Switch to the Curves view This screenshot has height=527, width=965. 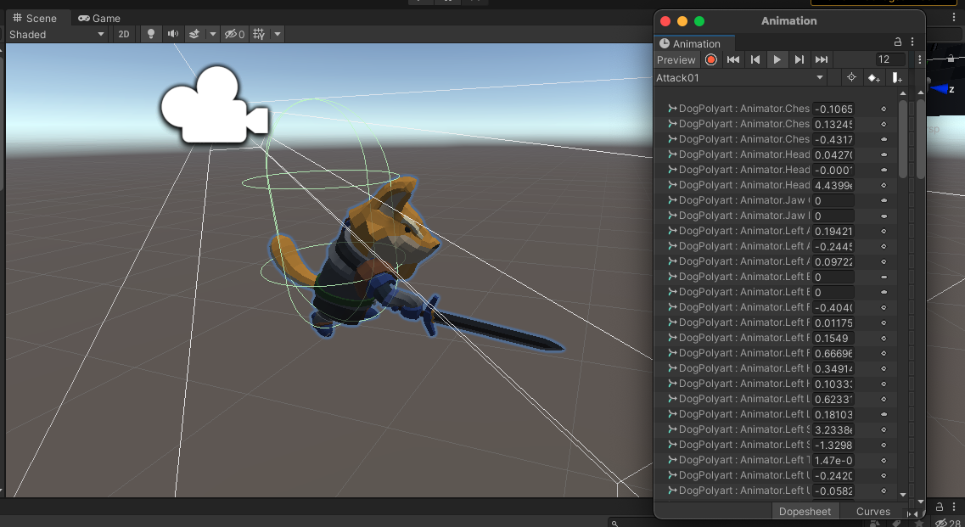(872, 511)
